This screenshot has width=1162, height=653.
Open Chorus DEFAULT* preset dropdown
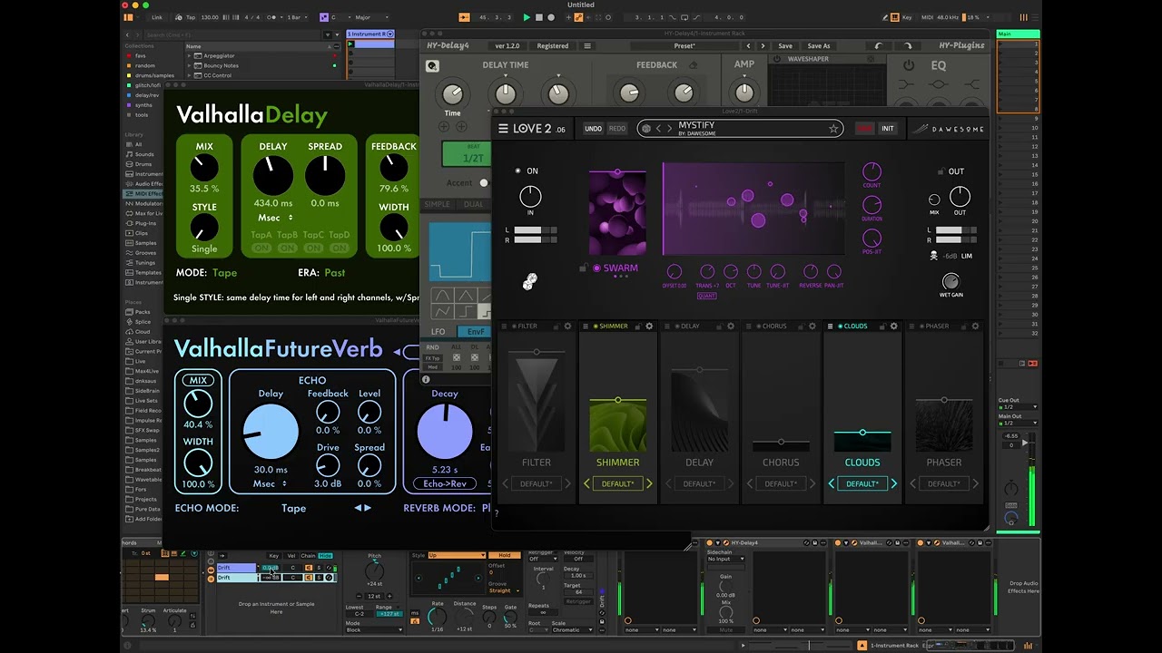click(781, 484)
